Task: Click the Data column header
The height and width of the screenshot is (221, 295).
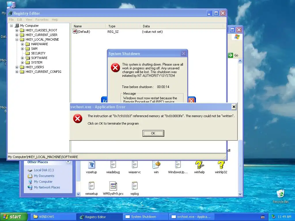Action: point(181,26)
